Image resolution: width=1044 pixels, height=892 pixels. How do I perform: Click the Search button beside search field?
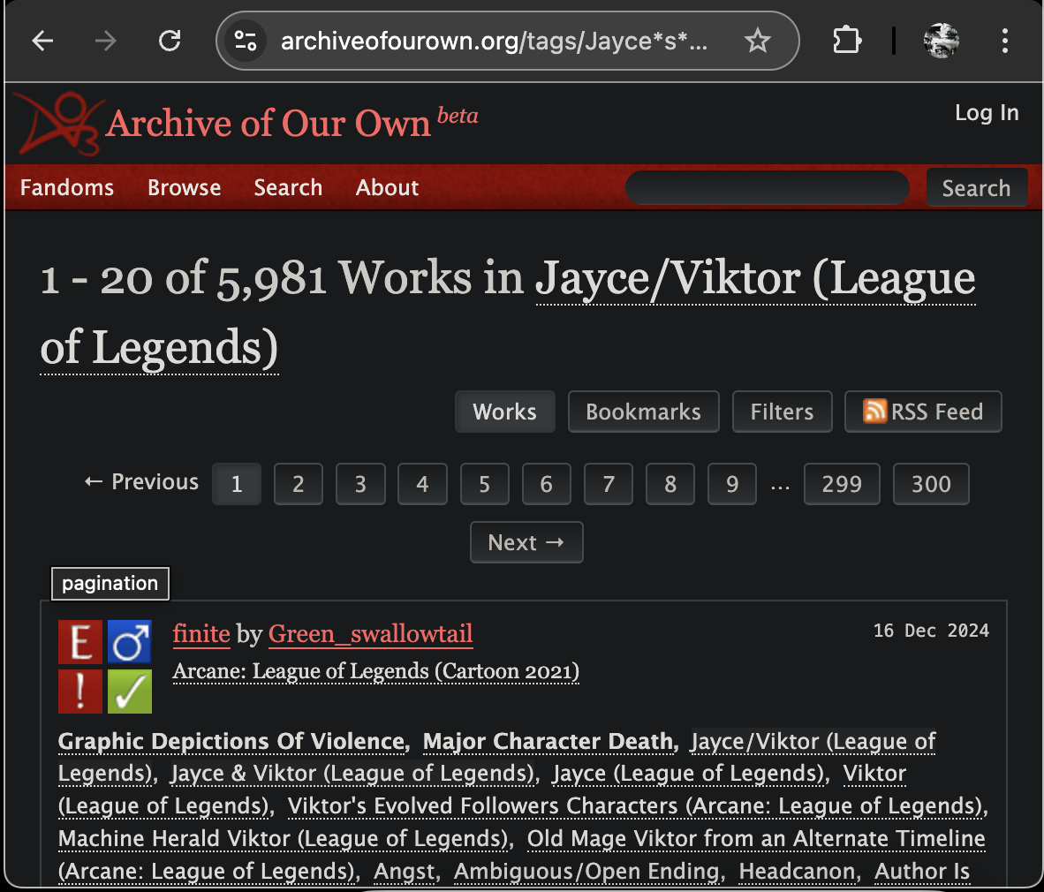(x=976, y=188)
